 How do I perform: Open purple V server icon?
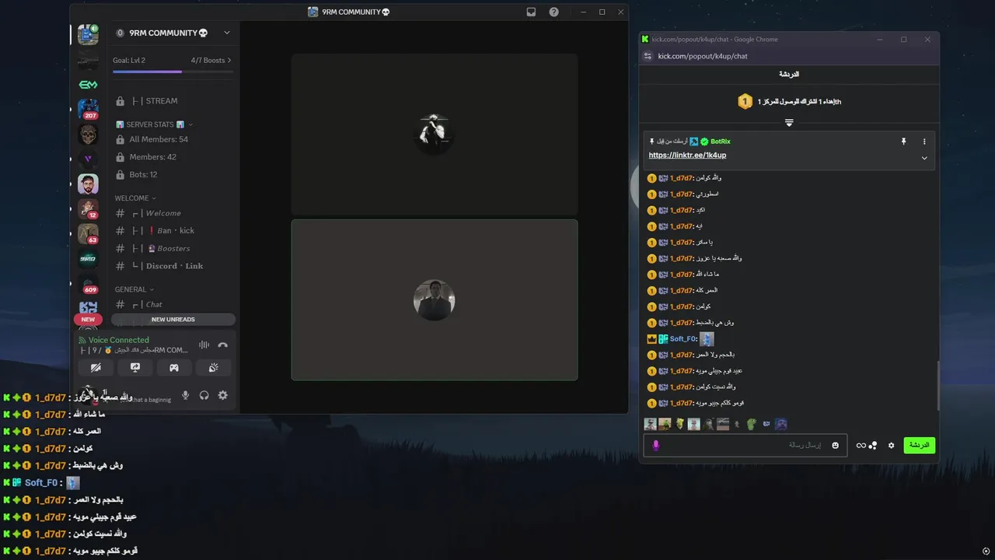88,159
